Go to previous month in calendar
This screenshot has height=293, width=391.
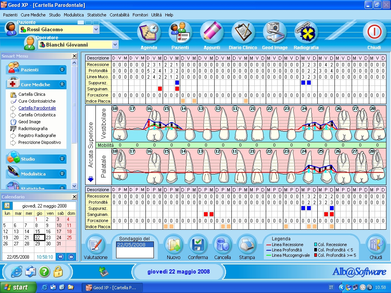(60, 257)
